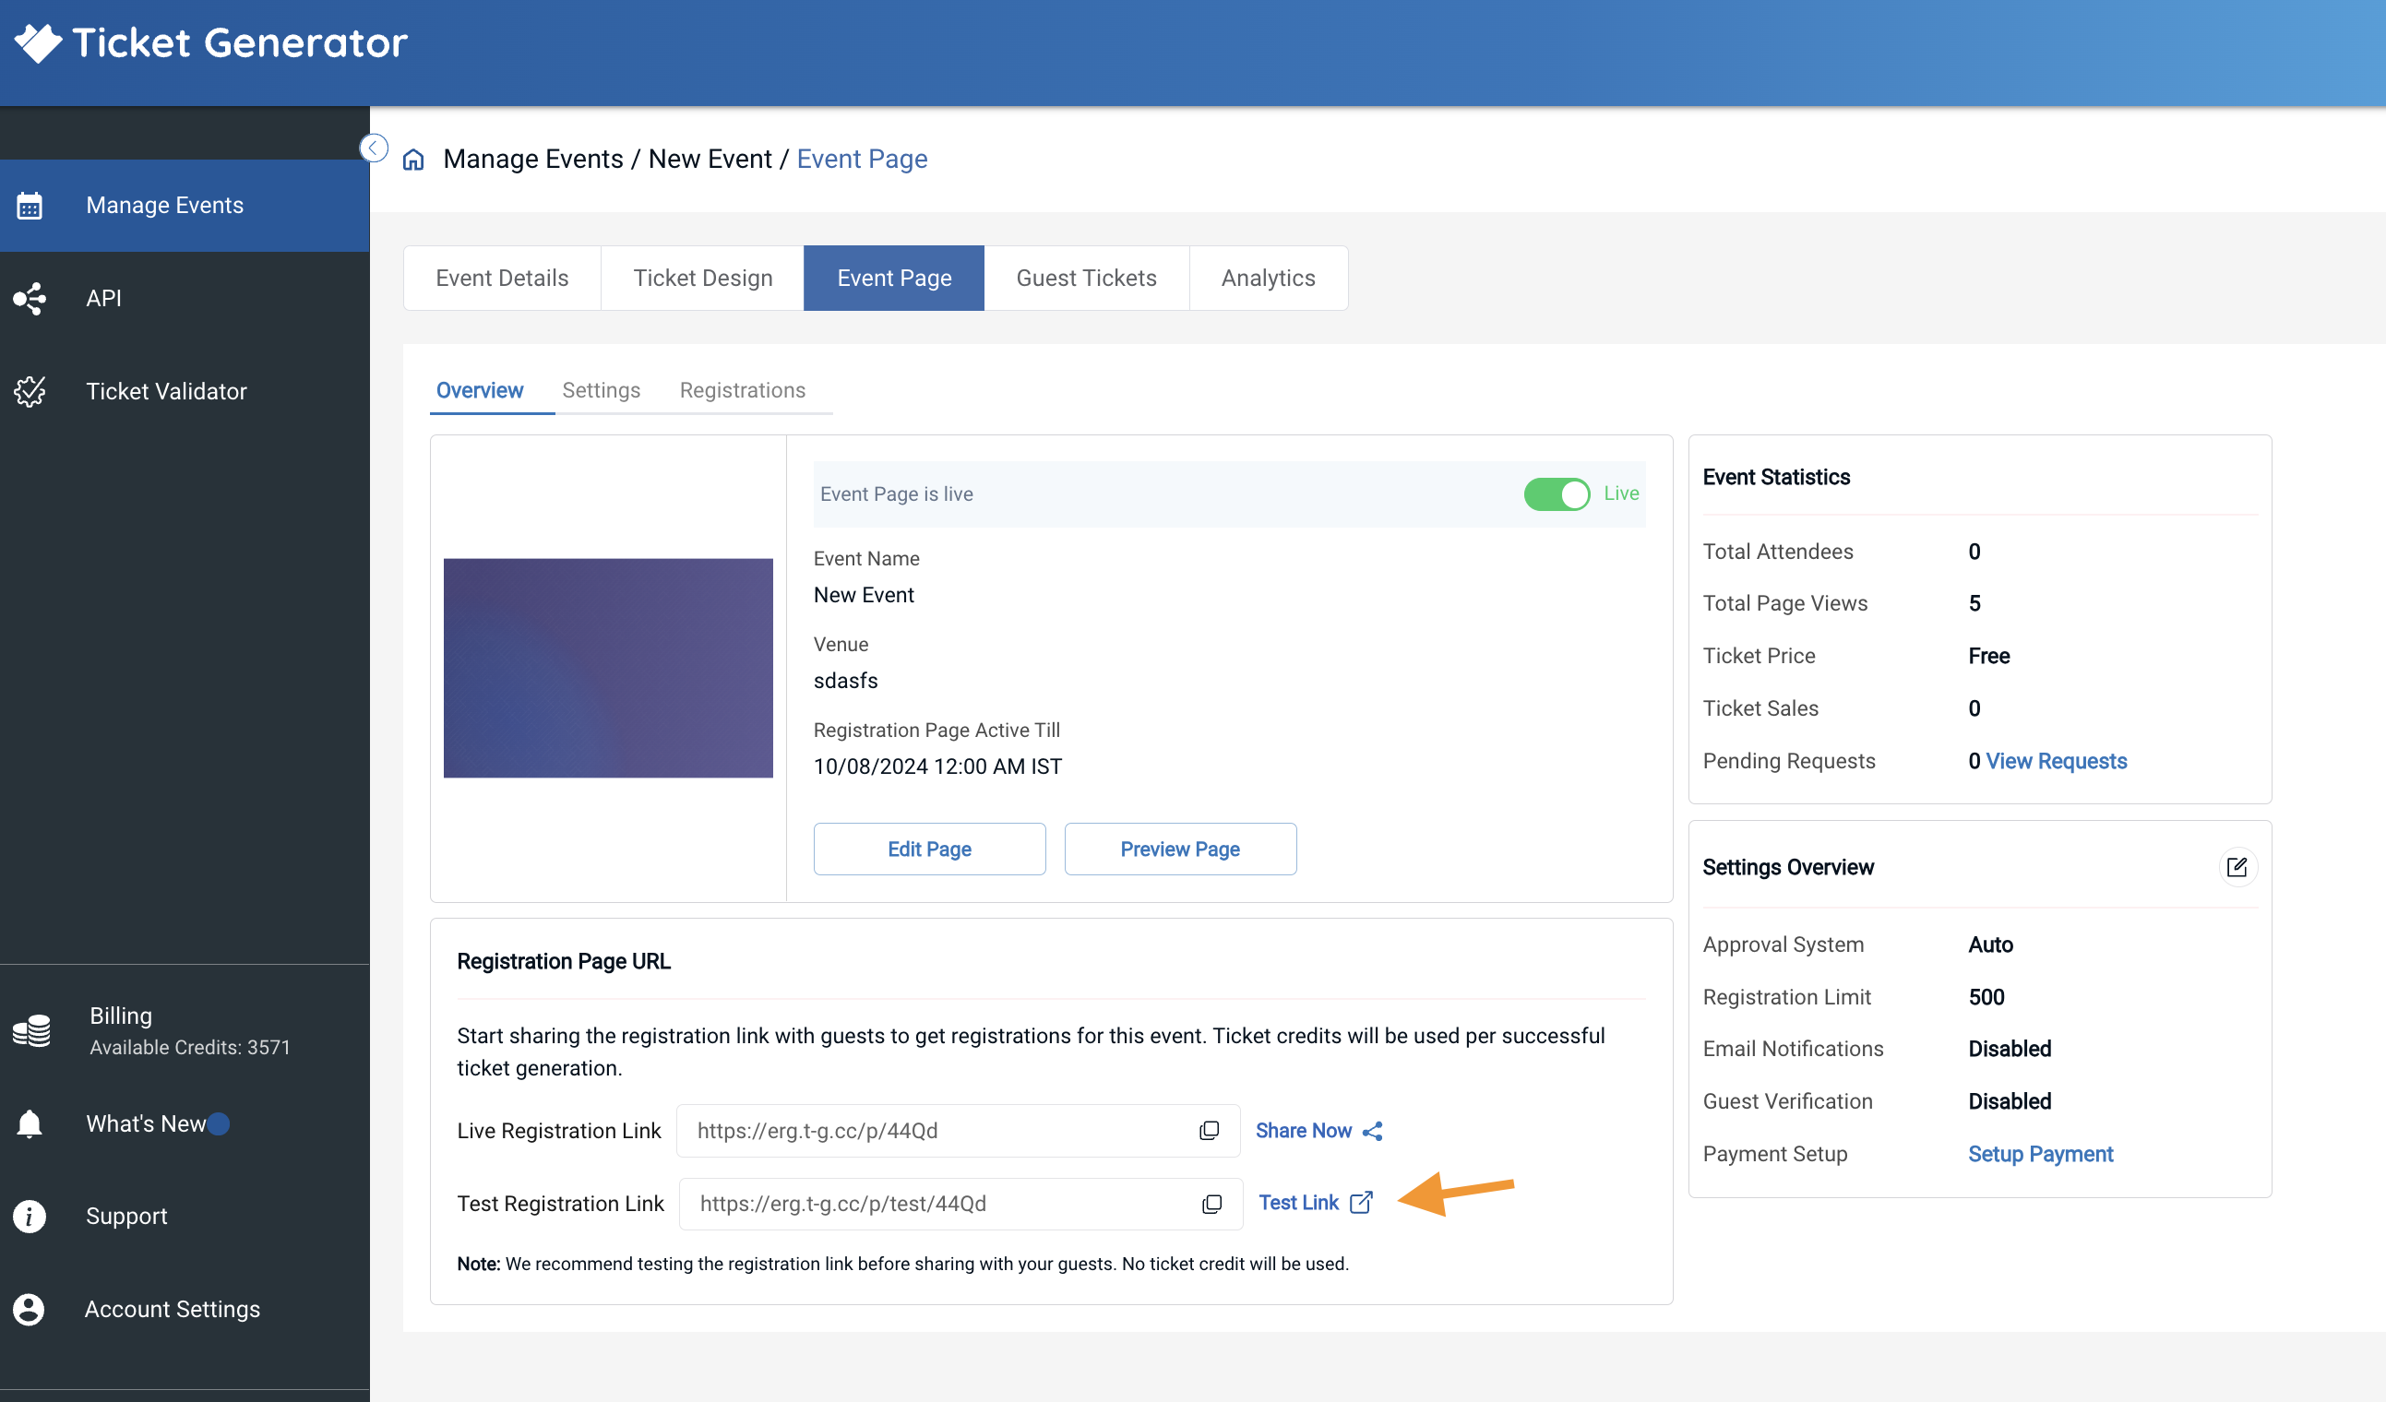Click the 'Event Page is live' label
This screenshot has width=2386, height=1402.
coord(896,494)
